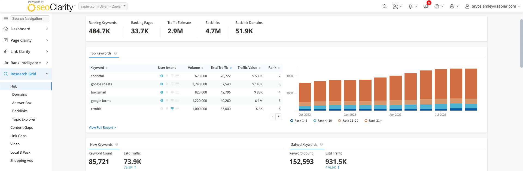Viewport: 523px width, 171px height.
Task: Click the Search Navigation input field
Action: coord(30,19)
